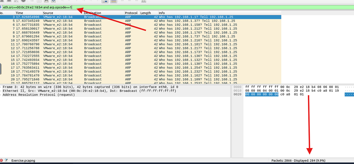
Task: Select packet row asking Who has 192.168.1.162
Action: 140,75
